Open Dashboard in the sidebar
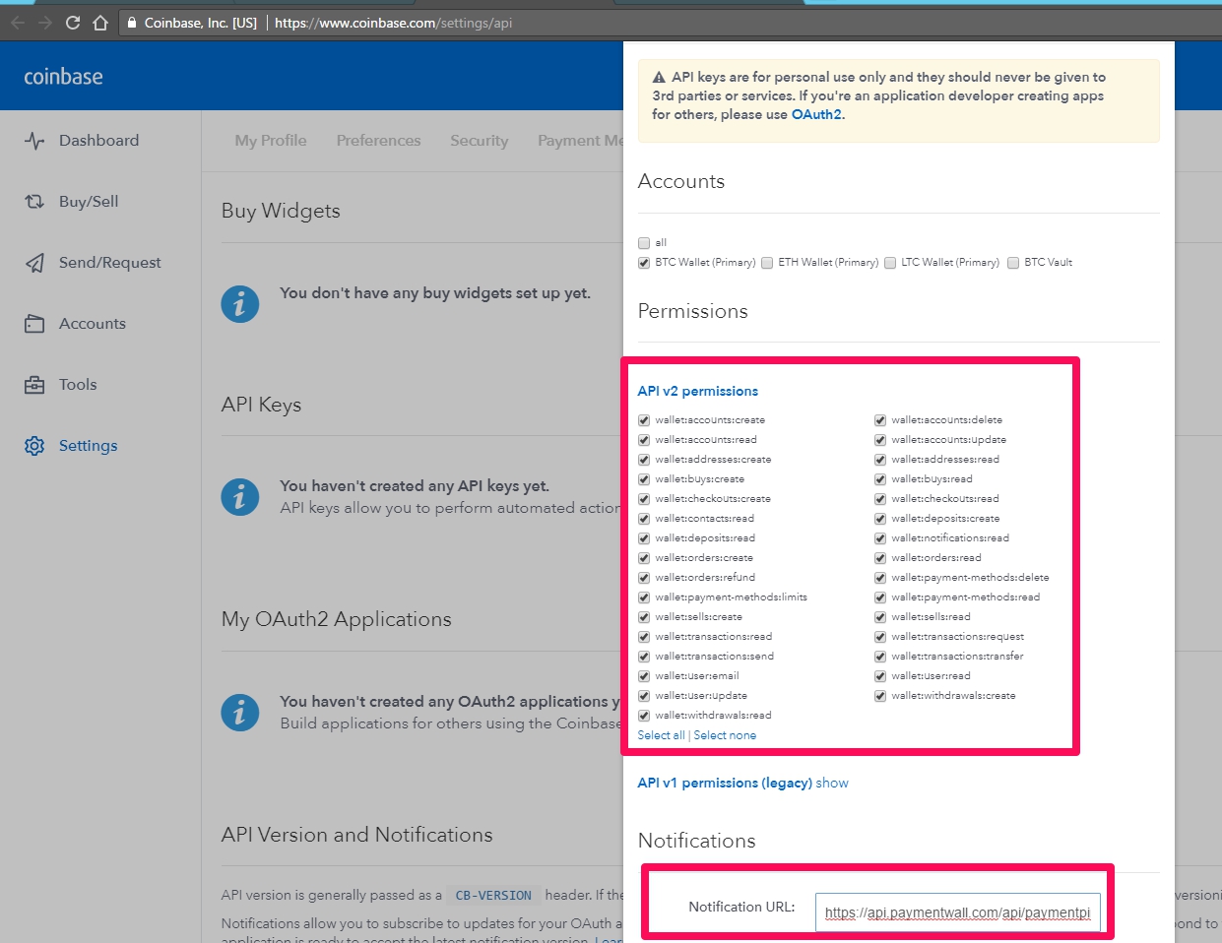Screen dimensions: 1222x943 pyautogui.click(x=98, y=141)
